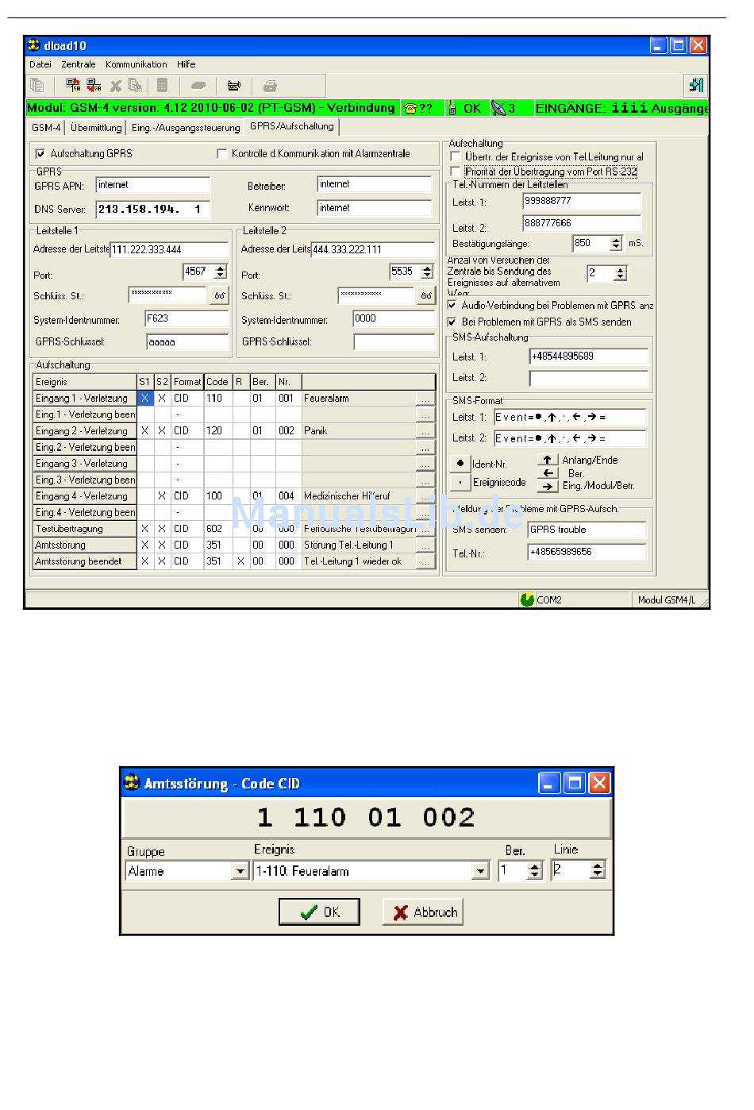Image resolution: width=754 pixels, height=1110 pixels.
Task: Cancel the Code CID dialog with Abbruch
Action: 423,912
